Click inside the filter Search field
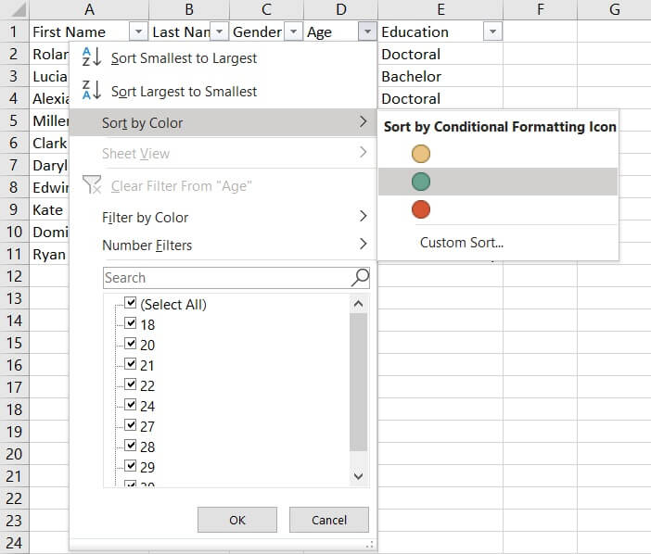Screen dimensions: 651x554 click(x=223, y=277)
